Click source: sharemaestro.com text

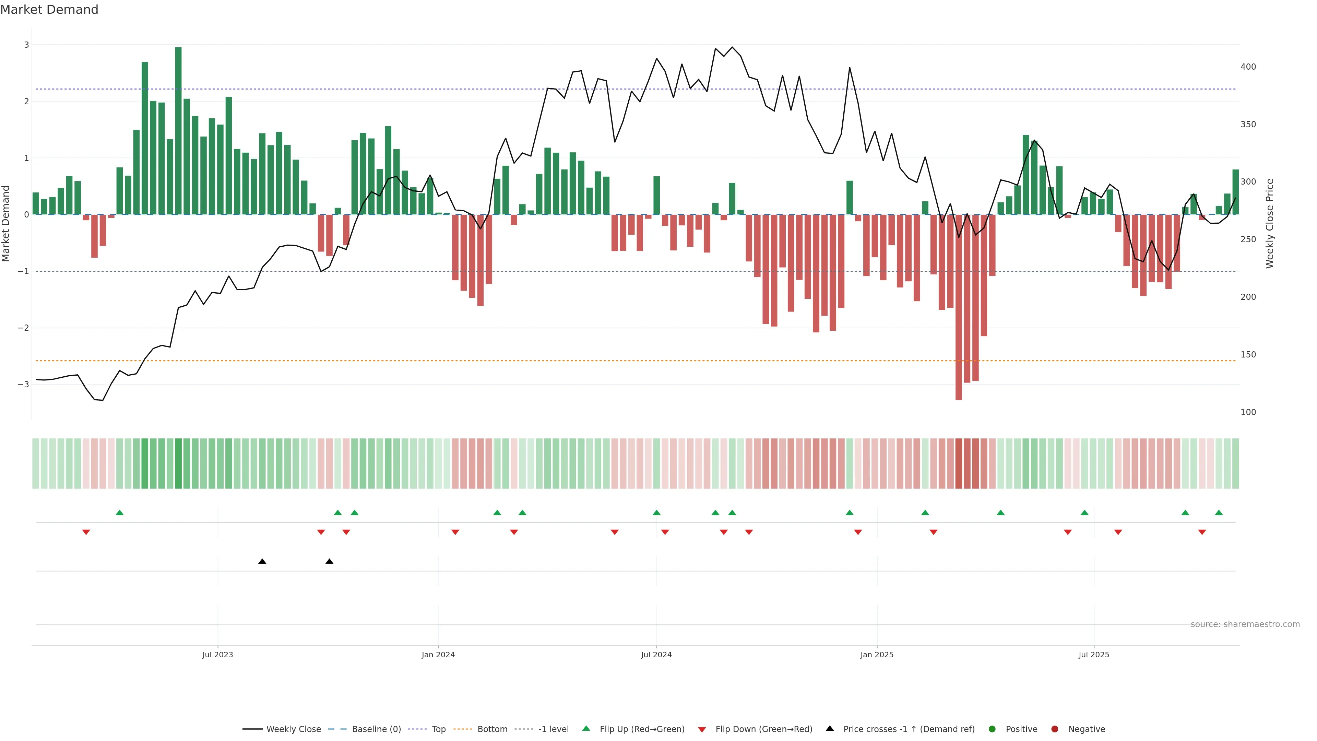pos(1245,624)
